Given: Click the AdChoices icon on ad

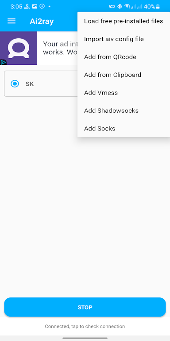Looking at the screenshot, I should coord(3,63).
